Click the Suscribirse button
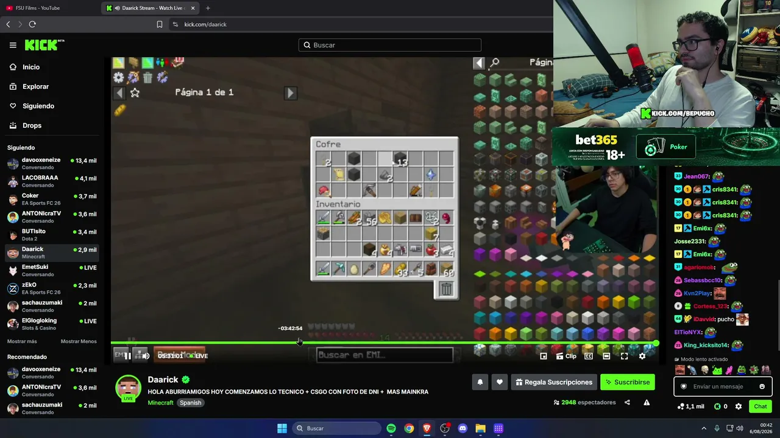The height and width of the screenshot is (438, 780). (627, 382)
